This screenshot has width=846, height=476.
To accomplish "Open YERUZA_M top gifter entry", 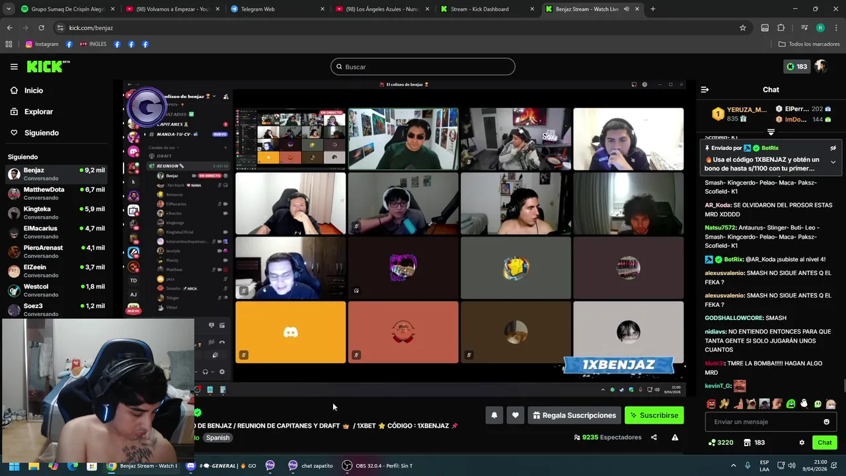I will pyautogui.click(x=739, y=114).
